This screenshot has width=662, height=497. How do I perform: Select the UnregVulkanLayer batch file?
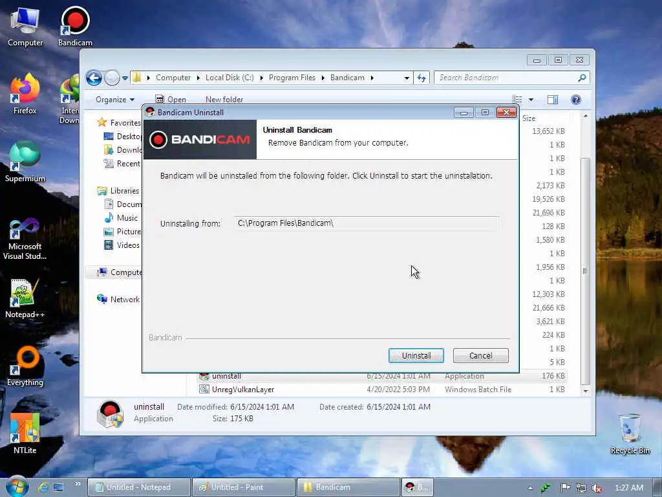tap(382, 389)
